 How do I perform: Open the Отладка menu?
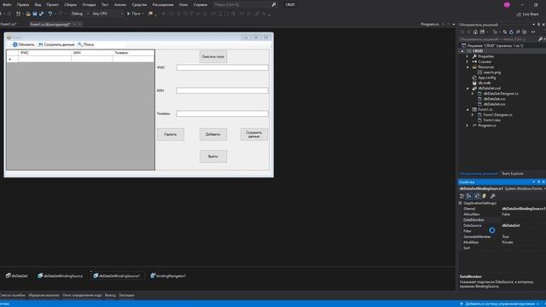click(89, 4)
